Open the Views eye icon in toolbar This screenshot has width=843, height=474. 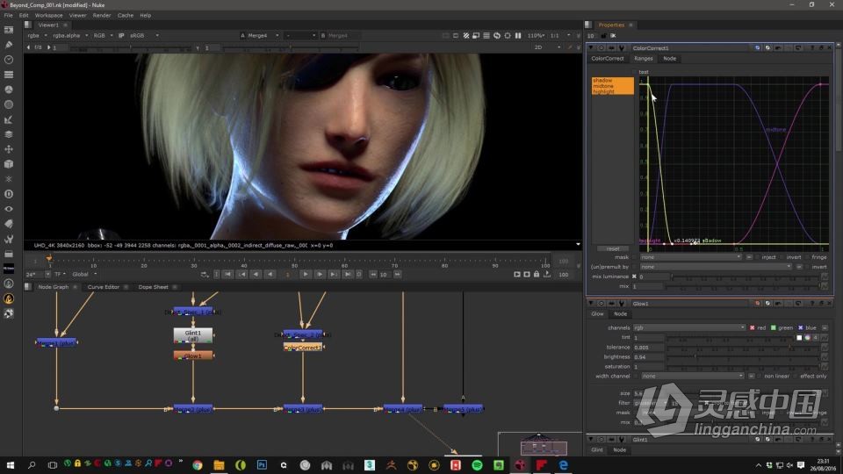point(9,209)
